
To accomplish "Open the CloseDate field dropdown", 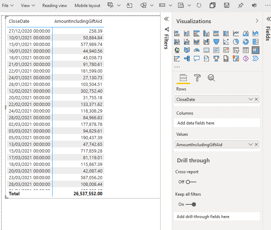I will 250,99.
